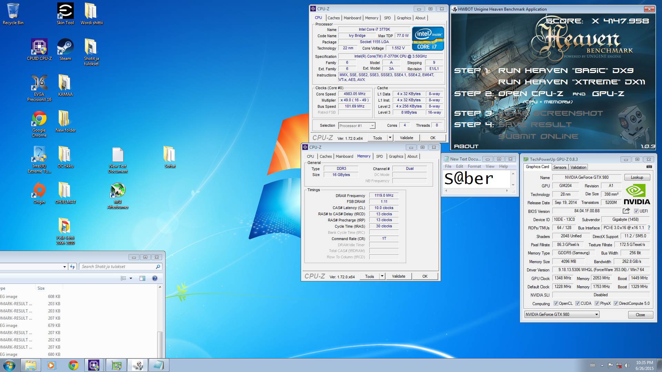Expand Explorer address bar history dropdown
662x372 pixels.
64,267
